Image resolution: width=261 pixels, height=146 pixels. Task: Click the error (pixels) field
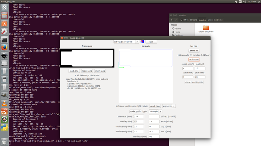(154, 122)
